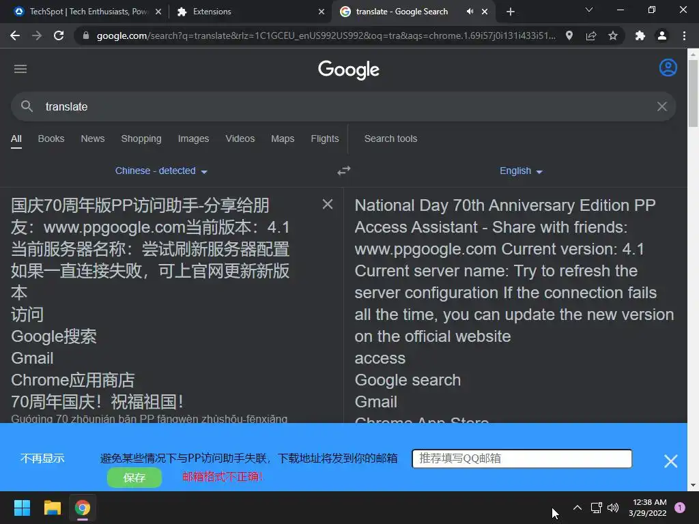This screenshot has height=524, width=699.
Task: Switch to Flights results
Action: [324, 139]
